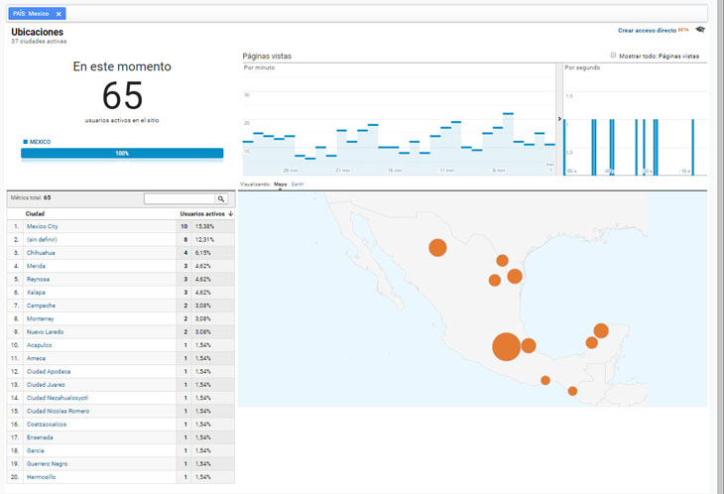Image resolution: width=724 pixels, height=494 pixels.
Task: Open Ciudad Juarez city link
Action: [x=46, y=385]
